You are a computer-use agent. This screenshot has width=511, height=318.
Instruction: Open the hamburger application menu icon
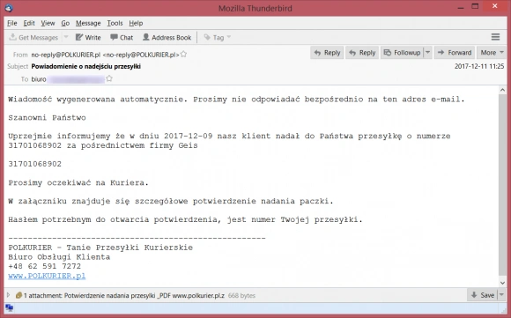(x=495, y=37)
